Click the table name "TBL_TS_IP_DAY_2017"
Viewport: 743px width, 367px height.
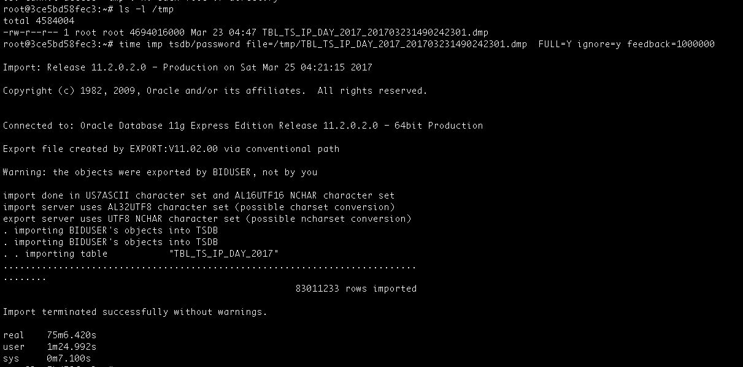pos(224,254)
